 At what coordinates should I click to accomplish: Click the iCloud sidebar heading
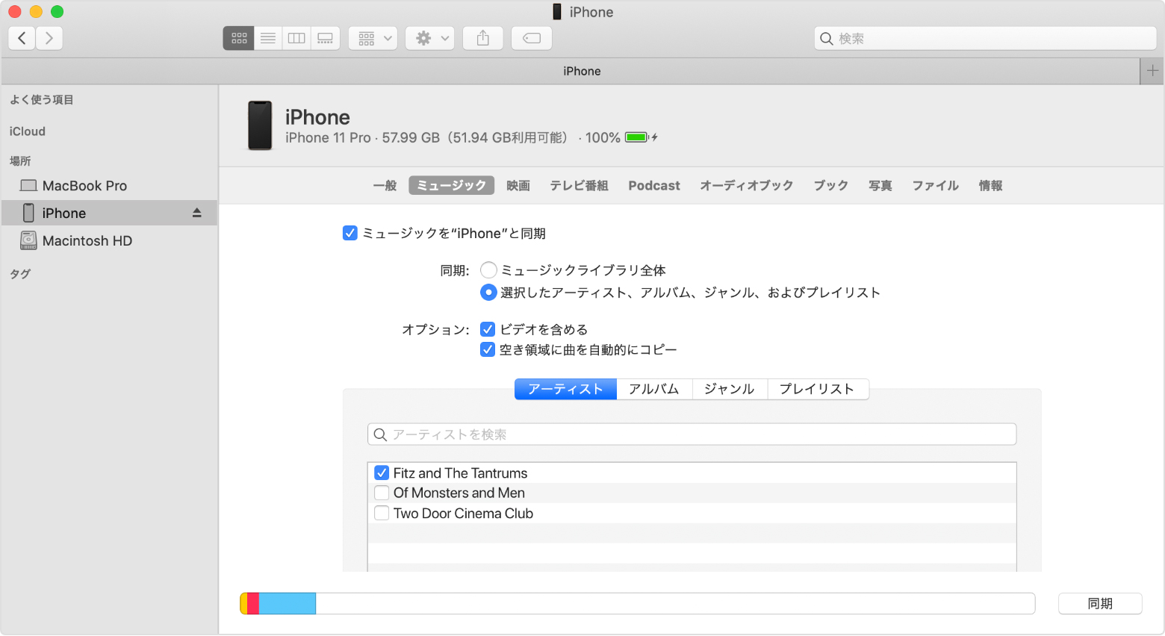pyautogui.click(x=28, y=131)
